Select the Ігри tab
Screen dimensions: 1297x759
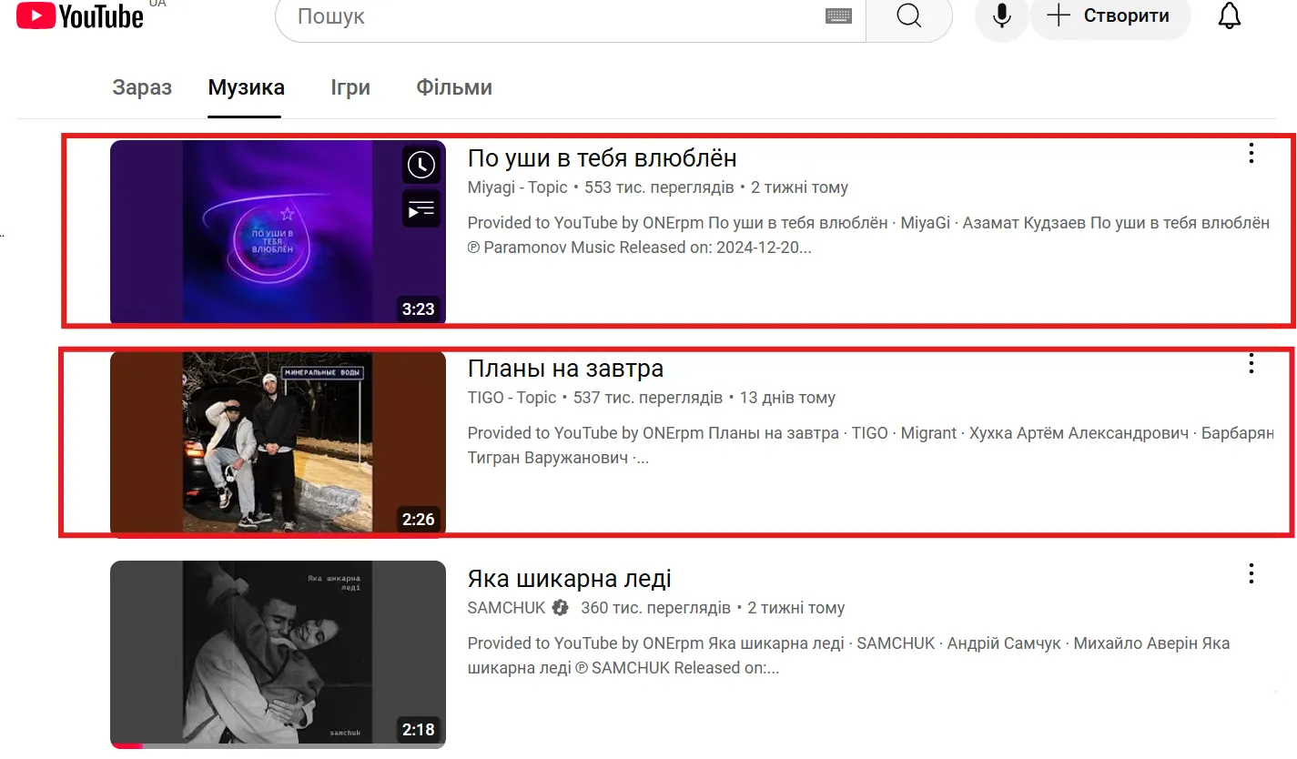[350, 87]
